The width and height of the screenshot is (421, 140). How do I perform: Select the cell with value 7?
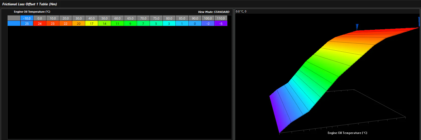pyautogui.click(x=143, y=24)
